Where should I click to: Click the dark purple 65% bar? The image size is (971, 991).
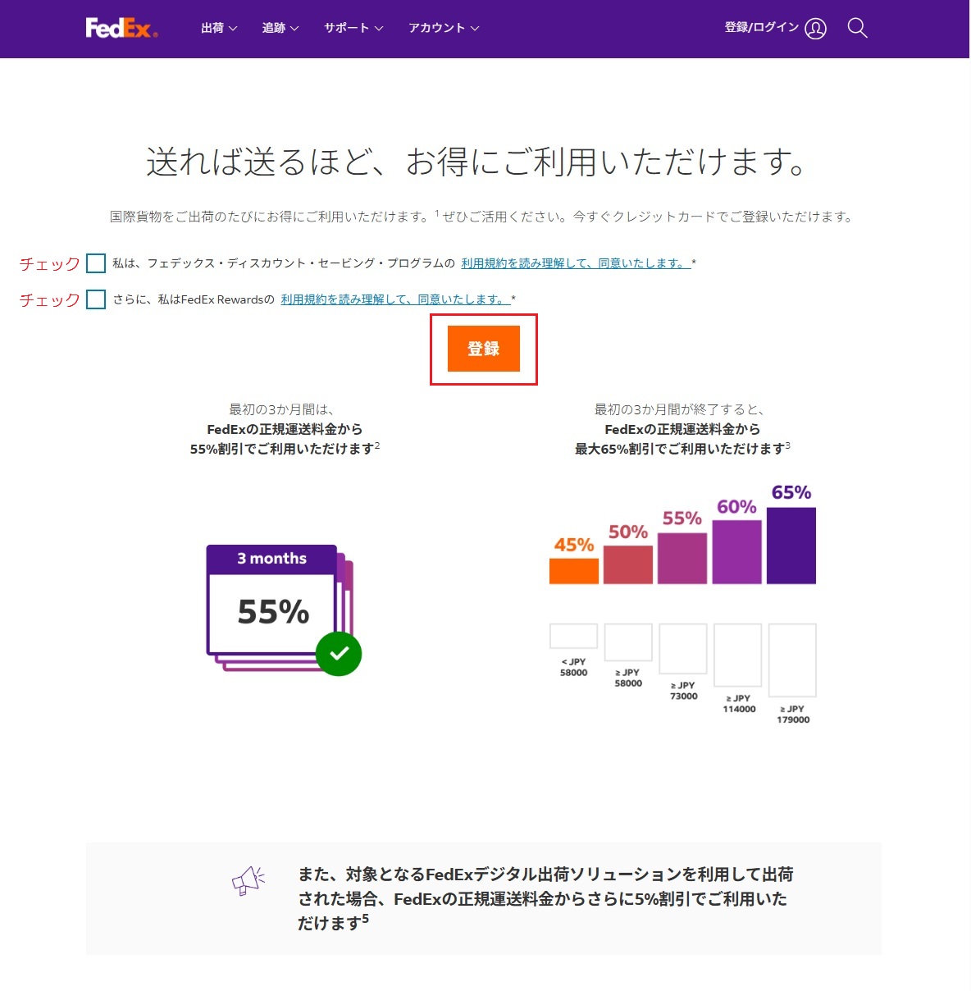click(x=791, y=546)
